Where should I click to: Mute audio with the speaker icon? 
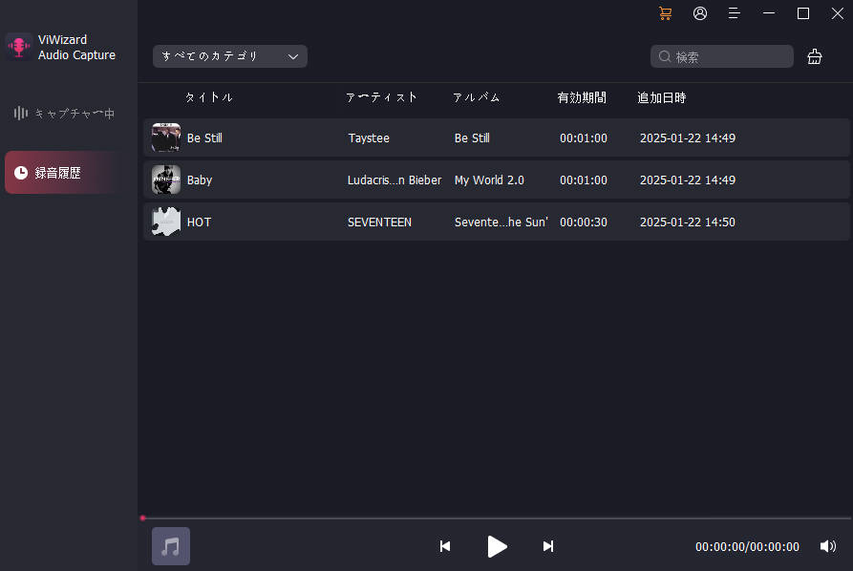[x=827, y=546]
